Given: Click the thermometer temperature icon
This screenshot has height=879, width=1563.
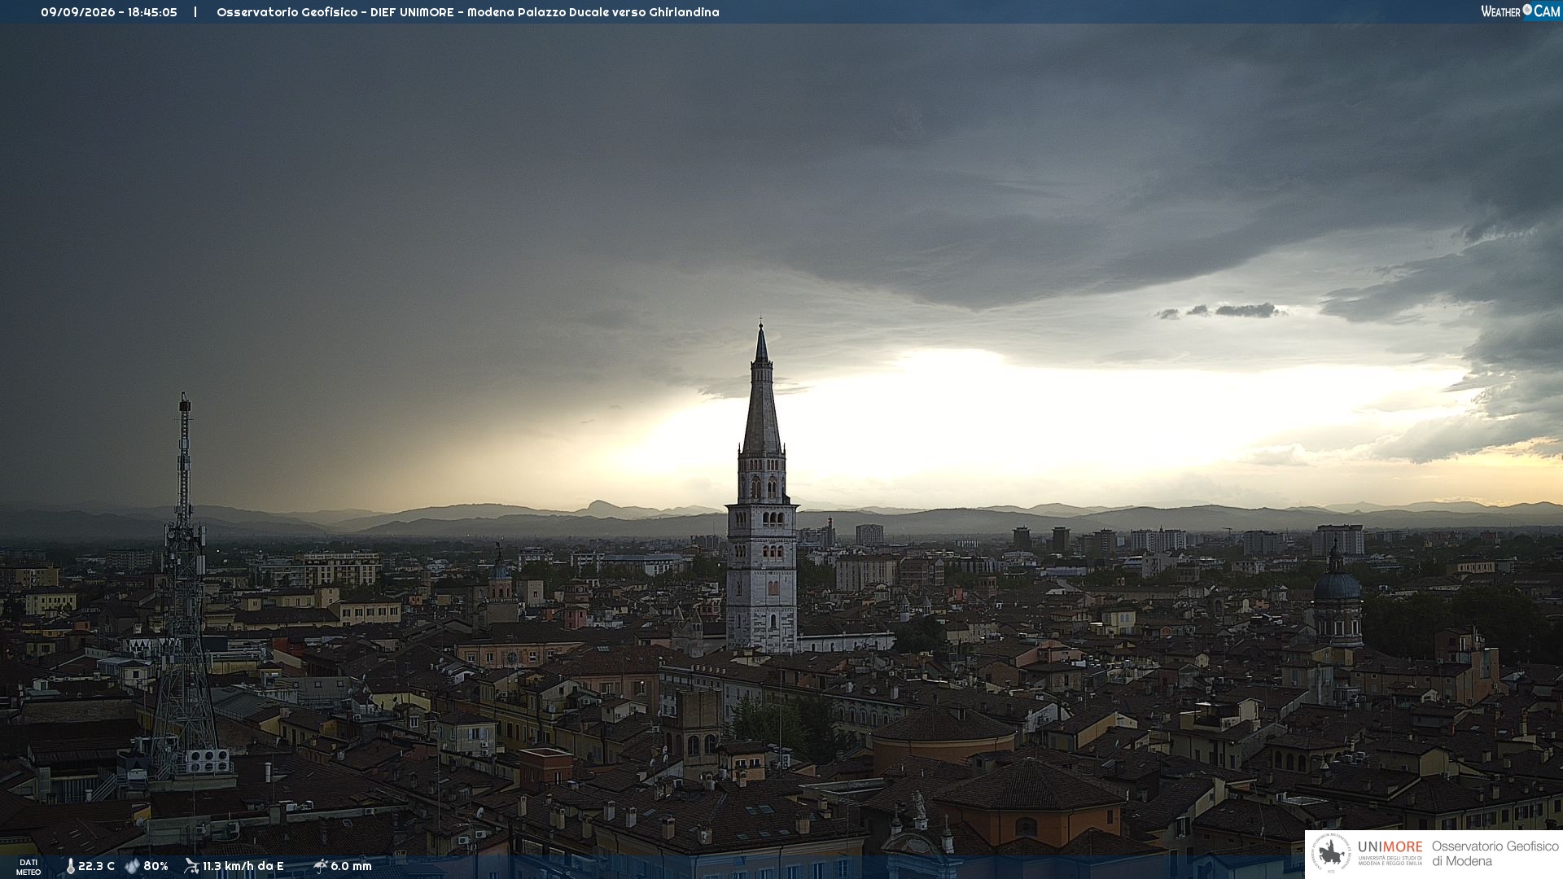Looking at the screenshot, I should click(x=70, y=866).
